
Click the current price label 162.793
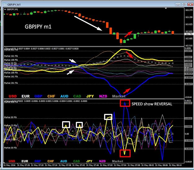tap(189, 34)
